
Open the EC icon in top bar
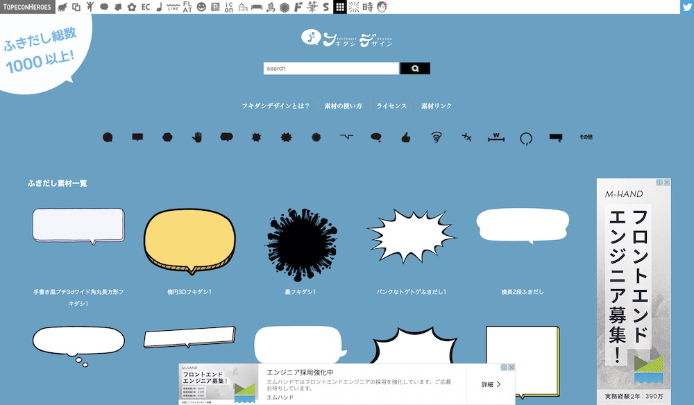click(x=146, y=7)
